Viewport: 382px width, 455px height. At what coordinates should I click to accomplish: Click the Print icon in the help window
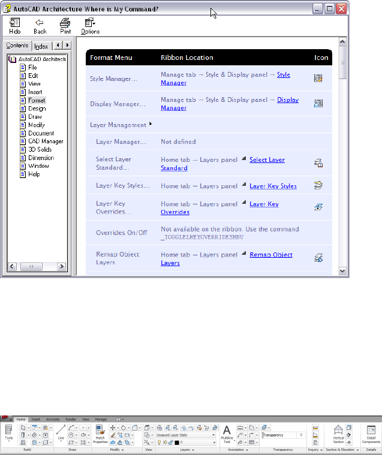pos(65,26)
